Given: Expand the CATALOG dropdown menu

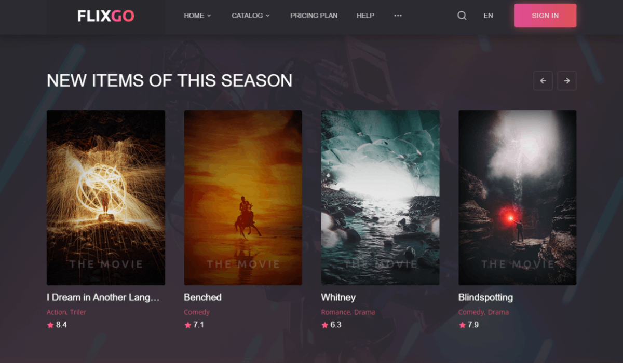Looking at the screenshot, I should tap(251, 16).
